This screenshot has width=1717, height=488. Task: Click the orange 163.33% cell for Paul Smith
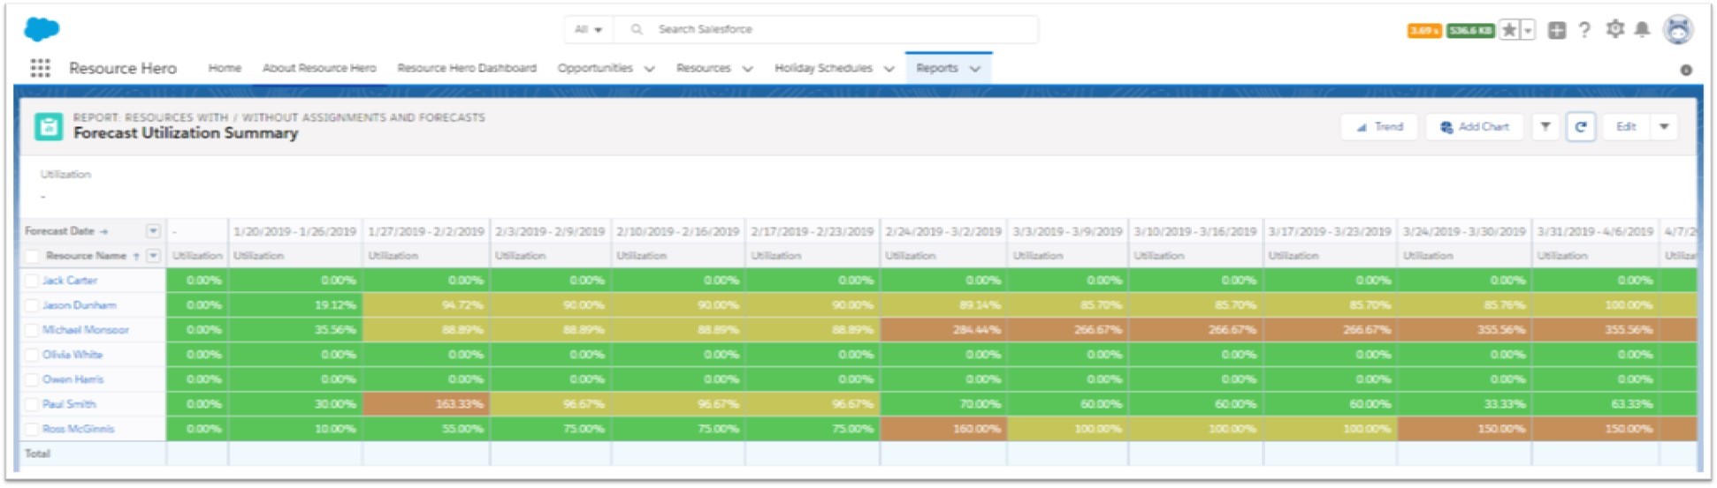point(425,404)
